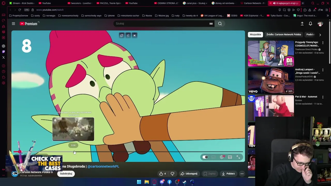Open Twitch in the Opera sidebar
This screenshot has height=186, width=331.
[3, 52]
